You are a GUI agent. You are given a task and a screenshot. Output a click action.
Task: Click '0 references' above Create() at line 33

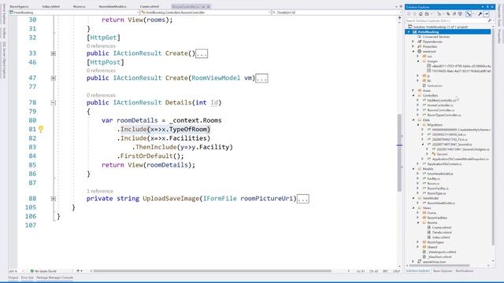(101, 46)
